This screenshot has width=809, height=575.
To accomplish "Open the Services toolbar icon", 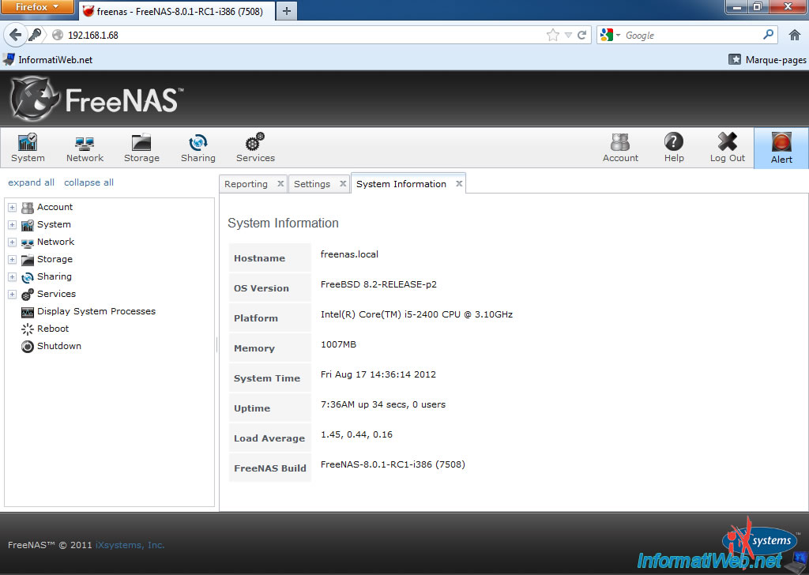I will (x=255, y=148).
